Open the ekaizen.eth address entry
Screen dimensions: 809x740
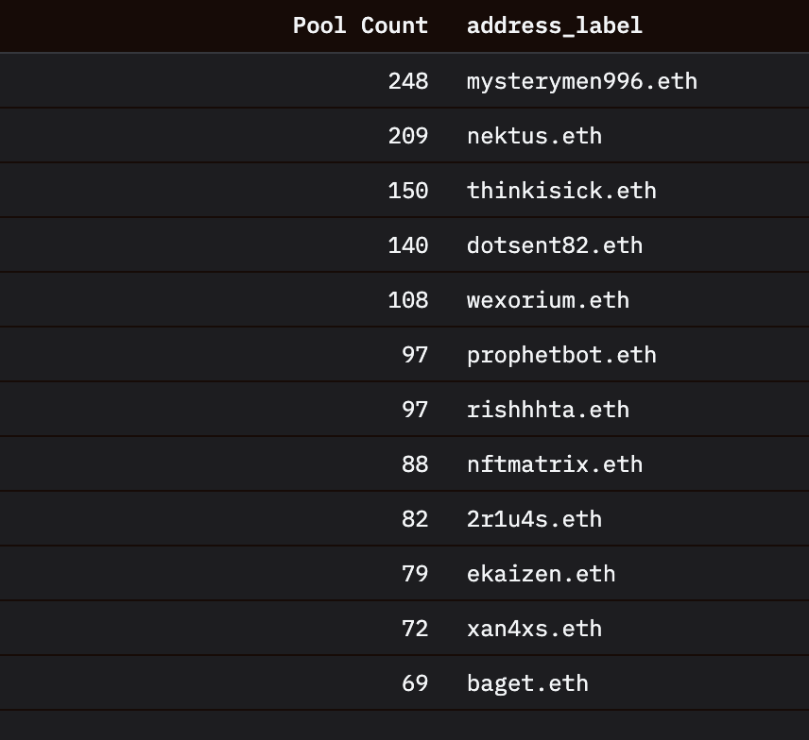541,574
